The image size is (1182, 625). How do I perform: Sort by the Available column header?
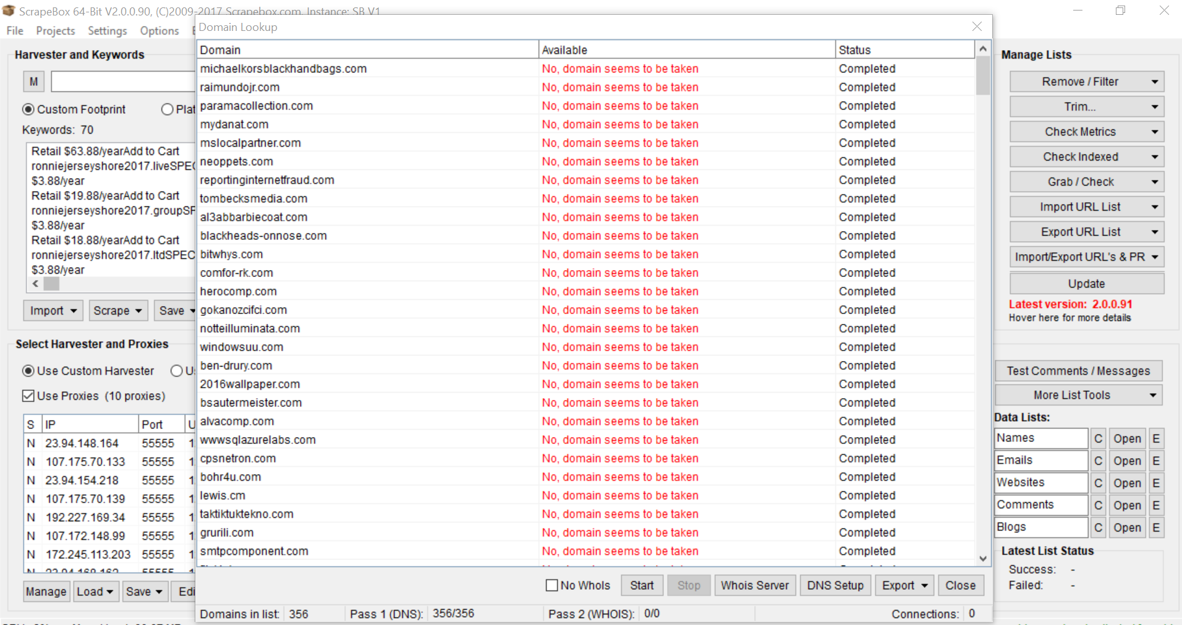(x=687, y=50)
